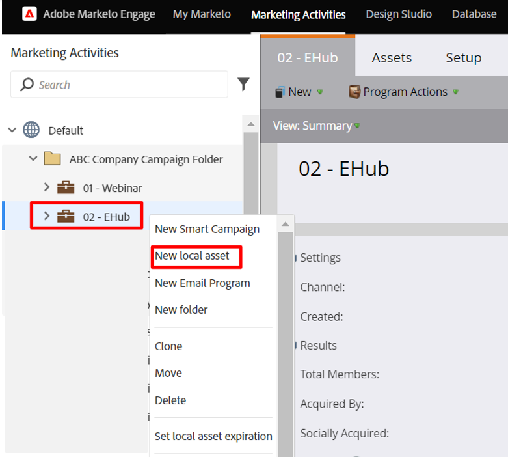Click the tree panel scroll-up arrow

point(251,124)
